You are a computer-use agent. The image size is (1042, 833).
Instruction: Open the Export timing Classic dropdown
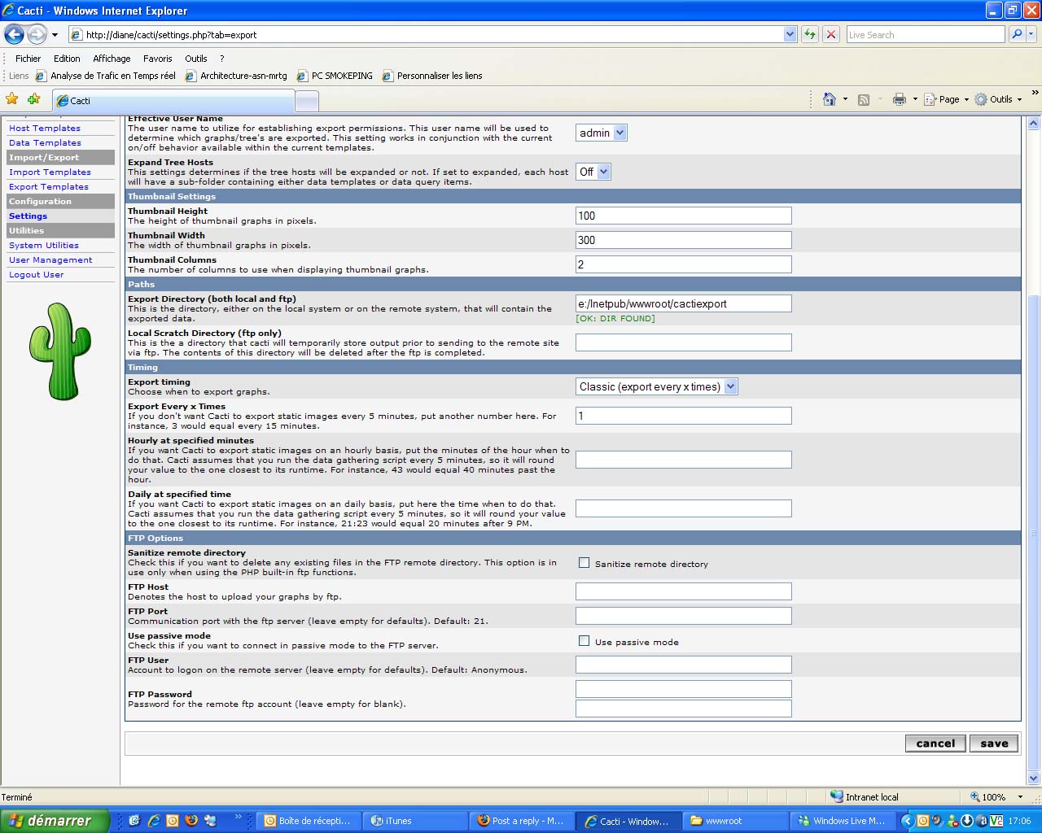click(657, 386)
